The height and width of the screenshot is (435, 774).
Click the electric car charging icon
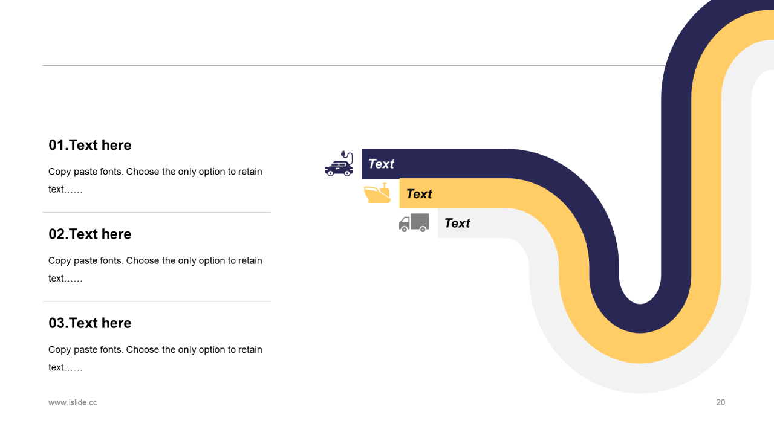click(339, 164)
